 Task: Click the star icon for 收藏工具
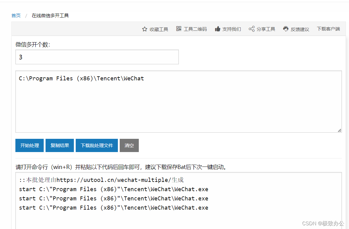click(x=144, y=29)
